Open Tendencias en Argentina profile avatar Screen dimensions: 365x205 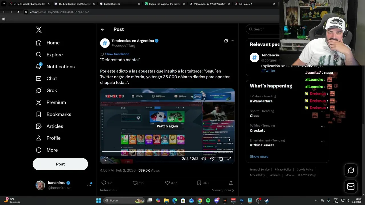click(105, 43)
